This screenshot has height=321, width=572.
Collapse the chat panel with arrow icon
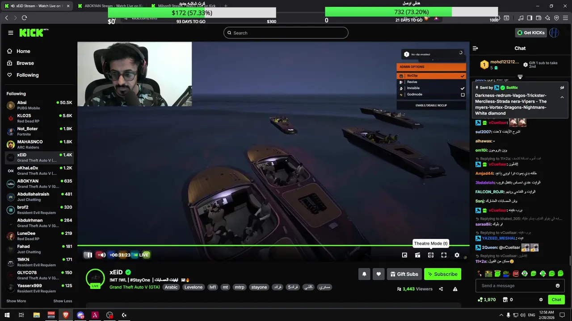[x=475, y=48]
